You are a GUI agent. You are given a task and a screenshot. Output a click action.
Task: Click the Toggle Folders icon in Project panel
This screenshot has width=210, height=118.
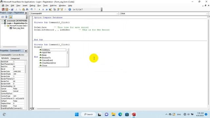tap(10, 17)
